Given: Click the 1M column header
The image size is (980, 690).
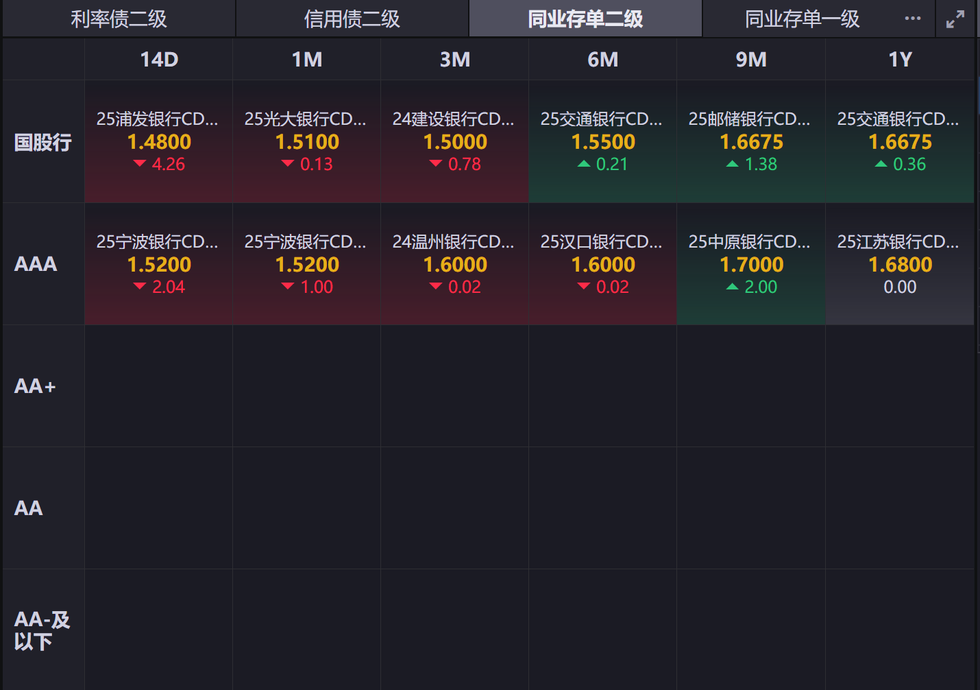Looking at the screenshot, I should coord(307,60).
